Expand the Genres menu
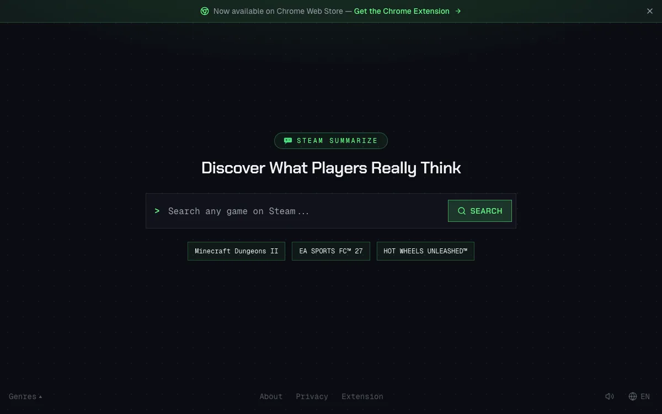662x414 pixels. click(25, 396)
